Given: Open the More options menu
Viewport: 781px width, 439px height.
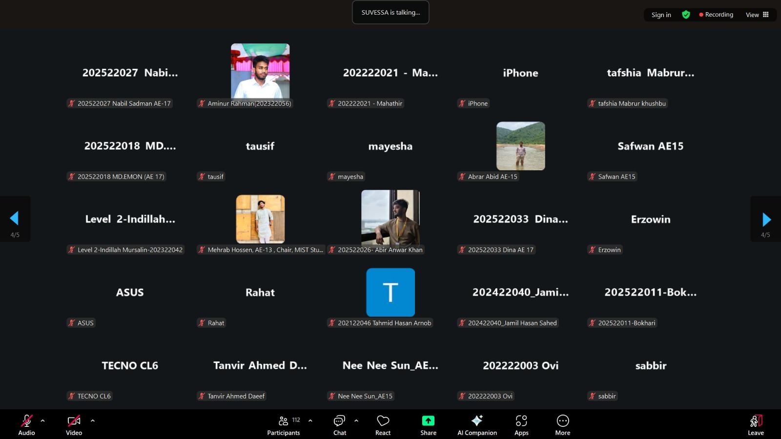Looking at the screenshot, I should (x=562, y=425).
